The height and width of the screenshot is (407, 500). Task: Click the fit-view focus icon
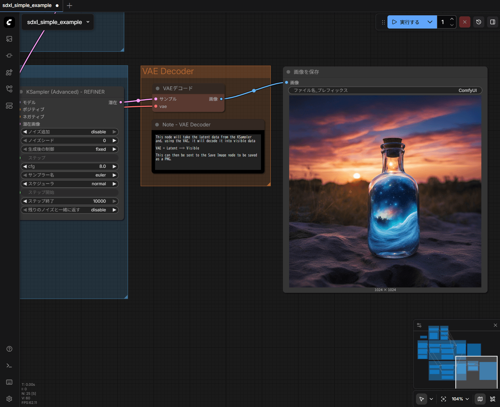pos(444,399)
